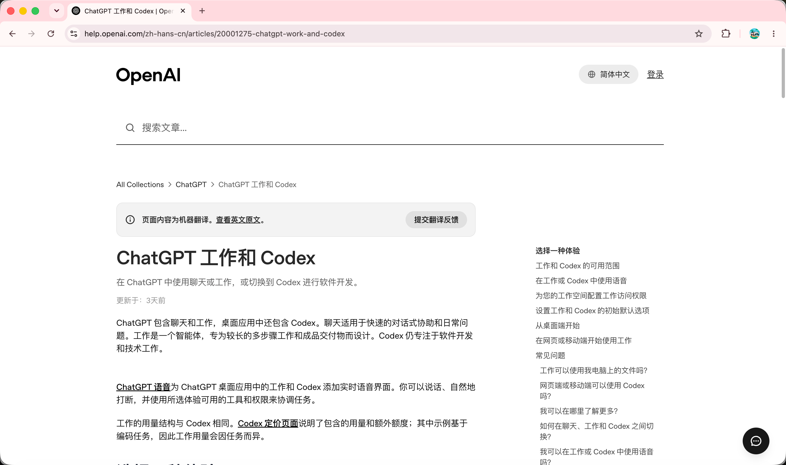Click the 提交翻译反馈 button
786x465 pixels.
coord(436,220)
